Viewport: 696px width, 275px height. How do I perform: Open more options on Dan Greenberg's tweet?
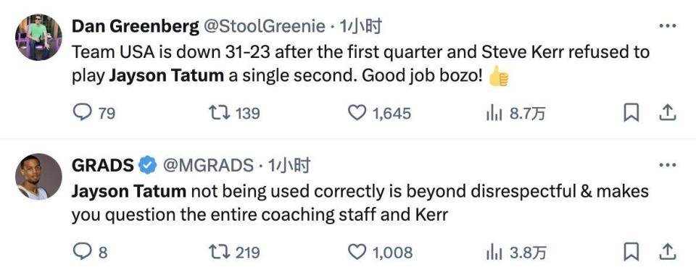pos(667,26)
